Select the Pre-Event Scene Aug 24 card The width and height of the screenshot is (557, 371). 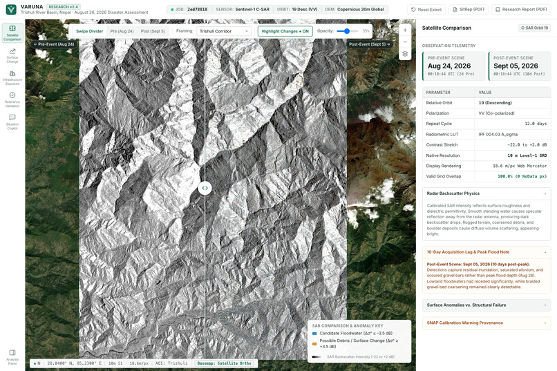point(453,66)
